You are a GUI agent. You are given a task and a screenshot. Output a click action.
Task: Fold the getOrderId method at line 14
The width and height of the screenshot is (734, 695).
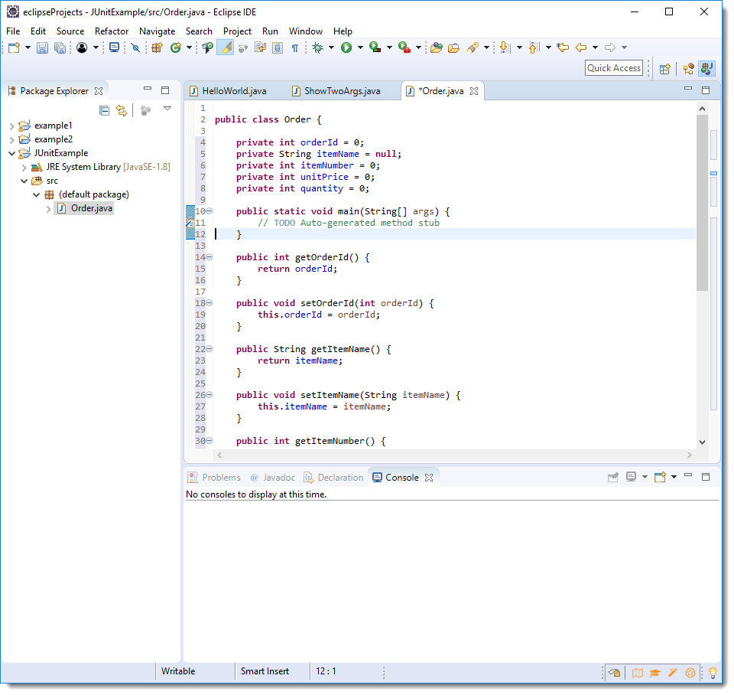pyautogui.click(x=209, y=257)
